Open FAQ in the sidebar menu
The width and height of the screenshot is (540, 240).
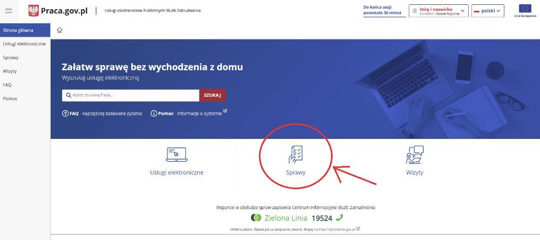25,85
